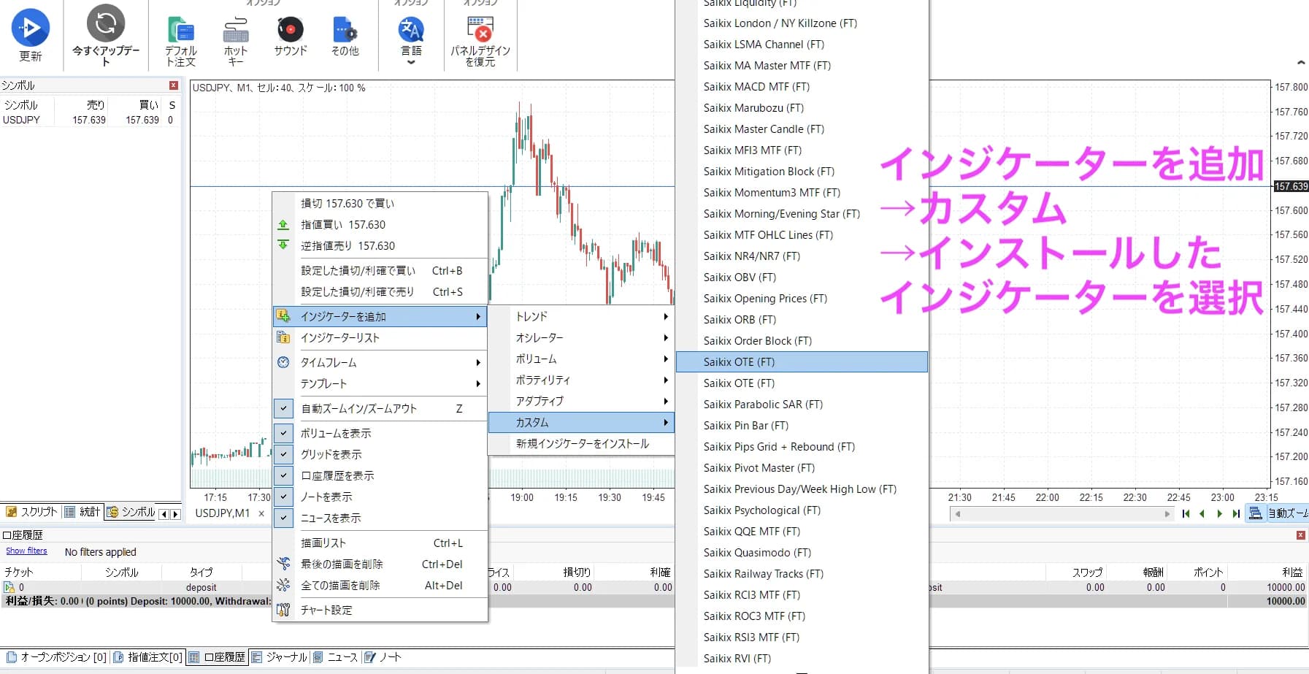Toggle ノートを表示 checkbox

[283, 497]
